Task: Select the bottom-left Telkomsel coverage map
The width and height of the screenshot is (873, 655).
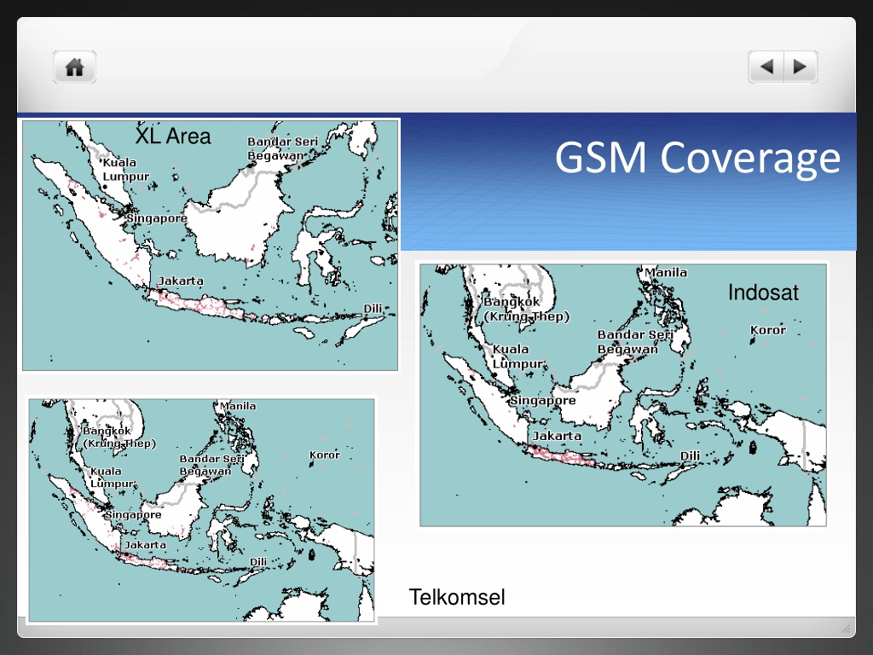Action: 201,510
